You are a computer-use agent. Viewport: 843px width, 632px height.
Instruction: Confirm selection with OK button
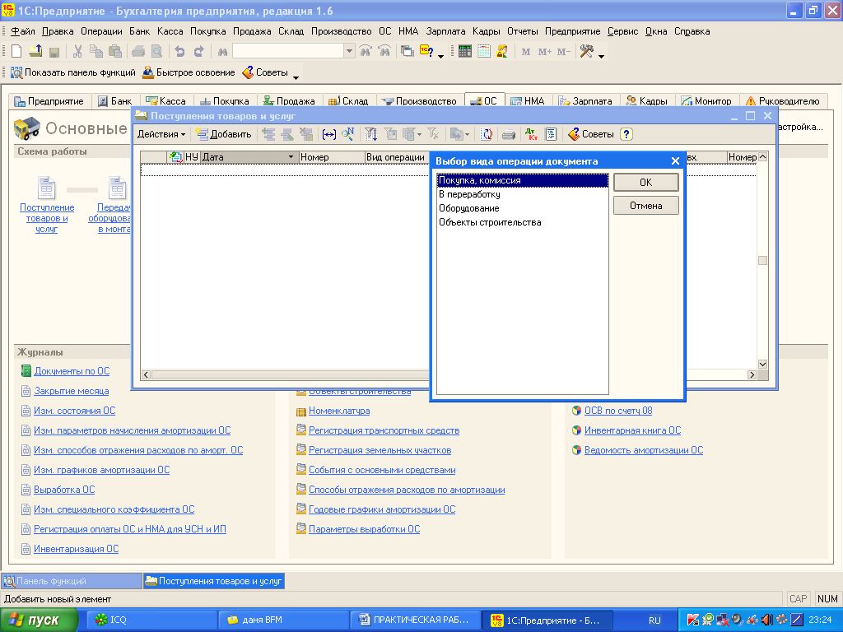(x=645, y=183)
